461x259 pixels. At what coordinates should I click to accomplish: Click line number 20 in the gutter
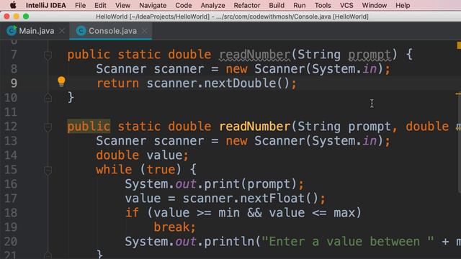coord(11,242)
